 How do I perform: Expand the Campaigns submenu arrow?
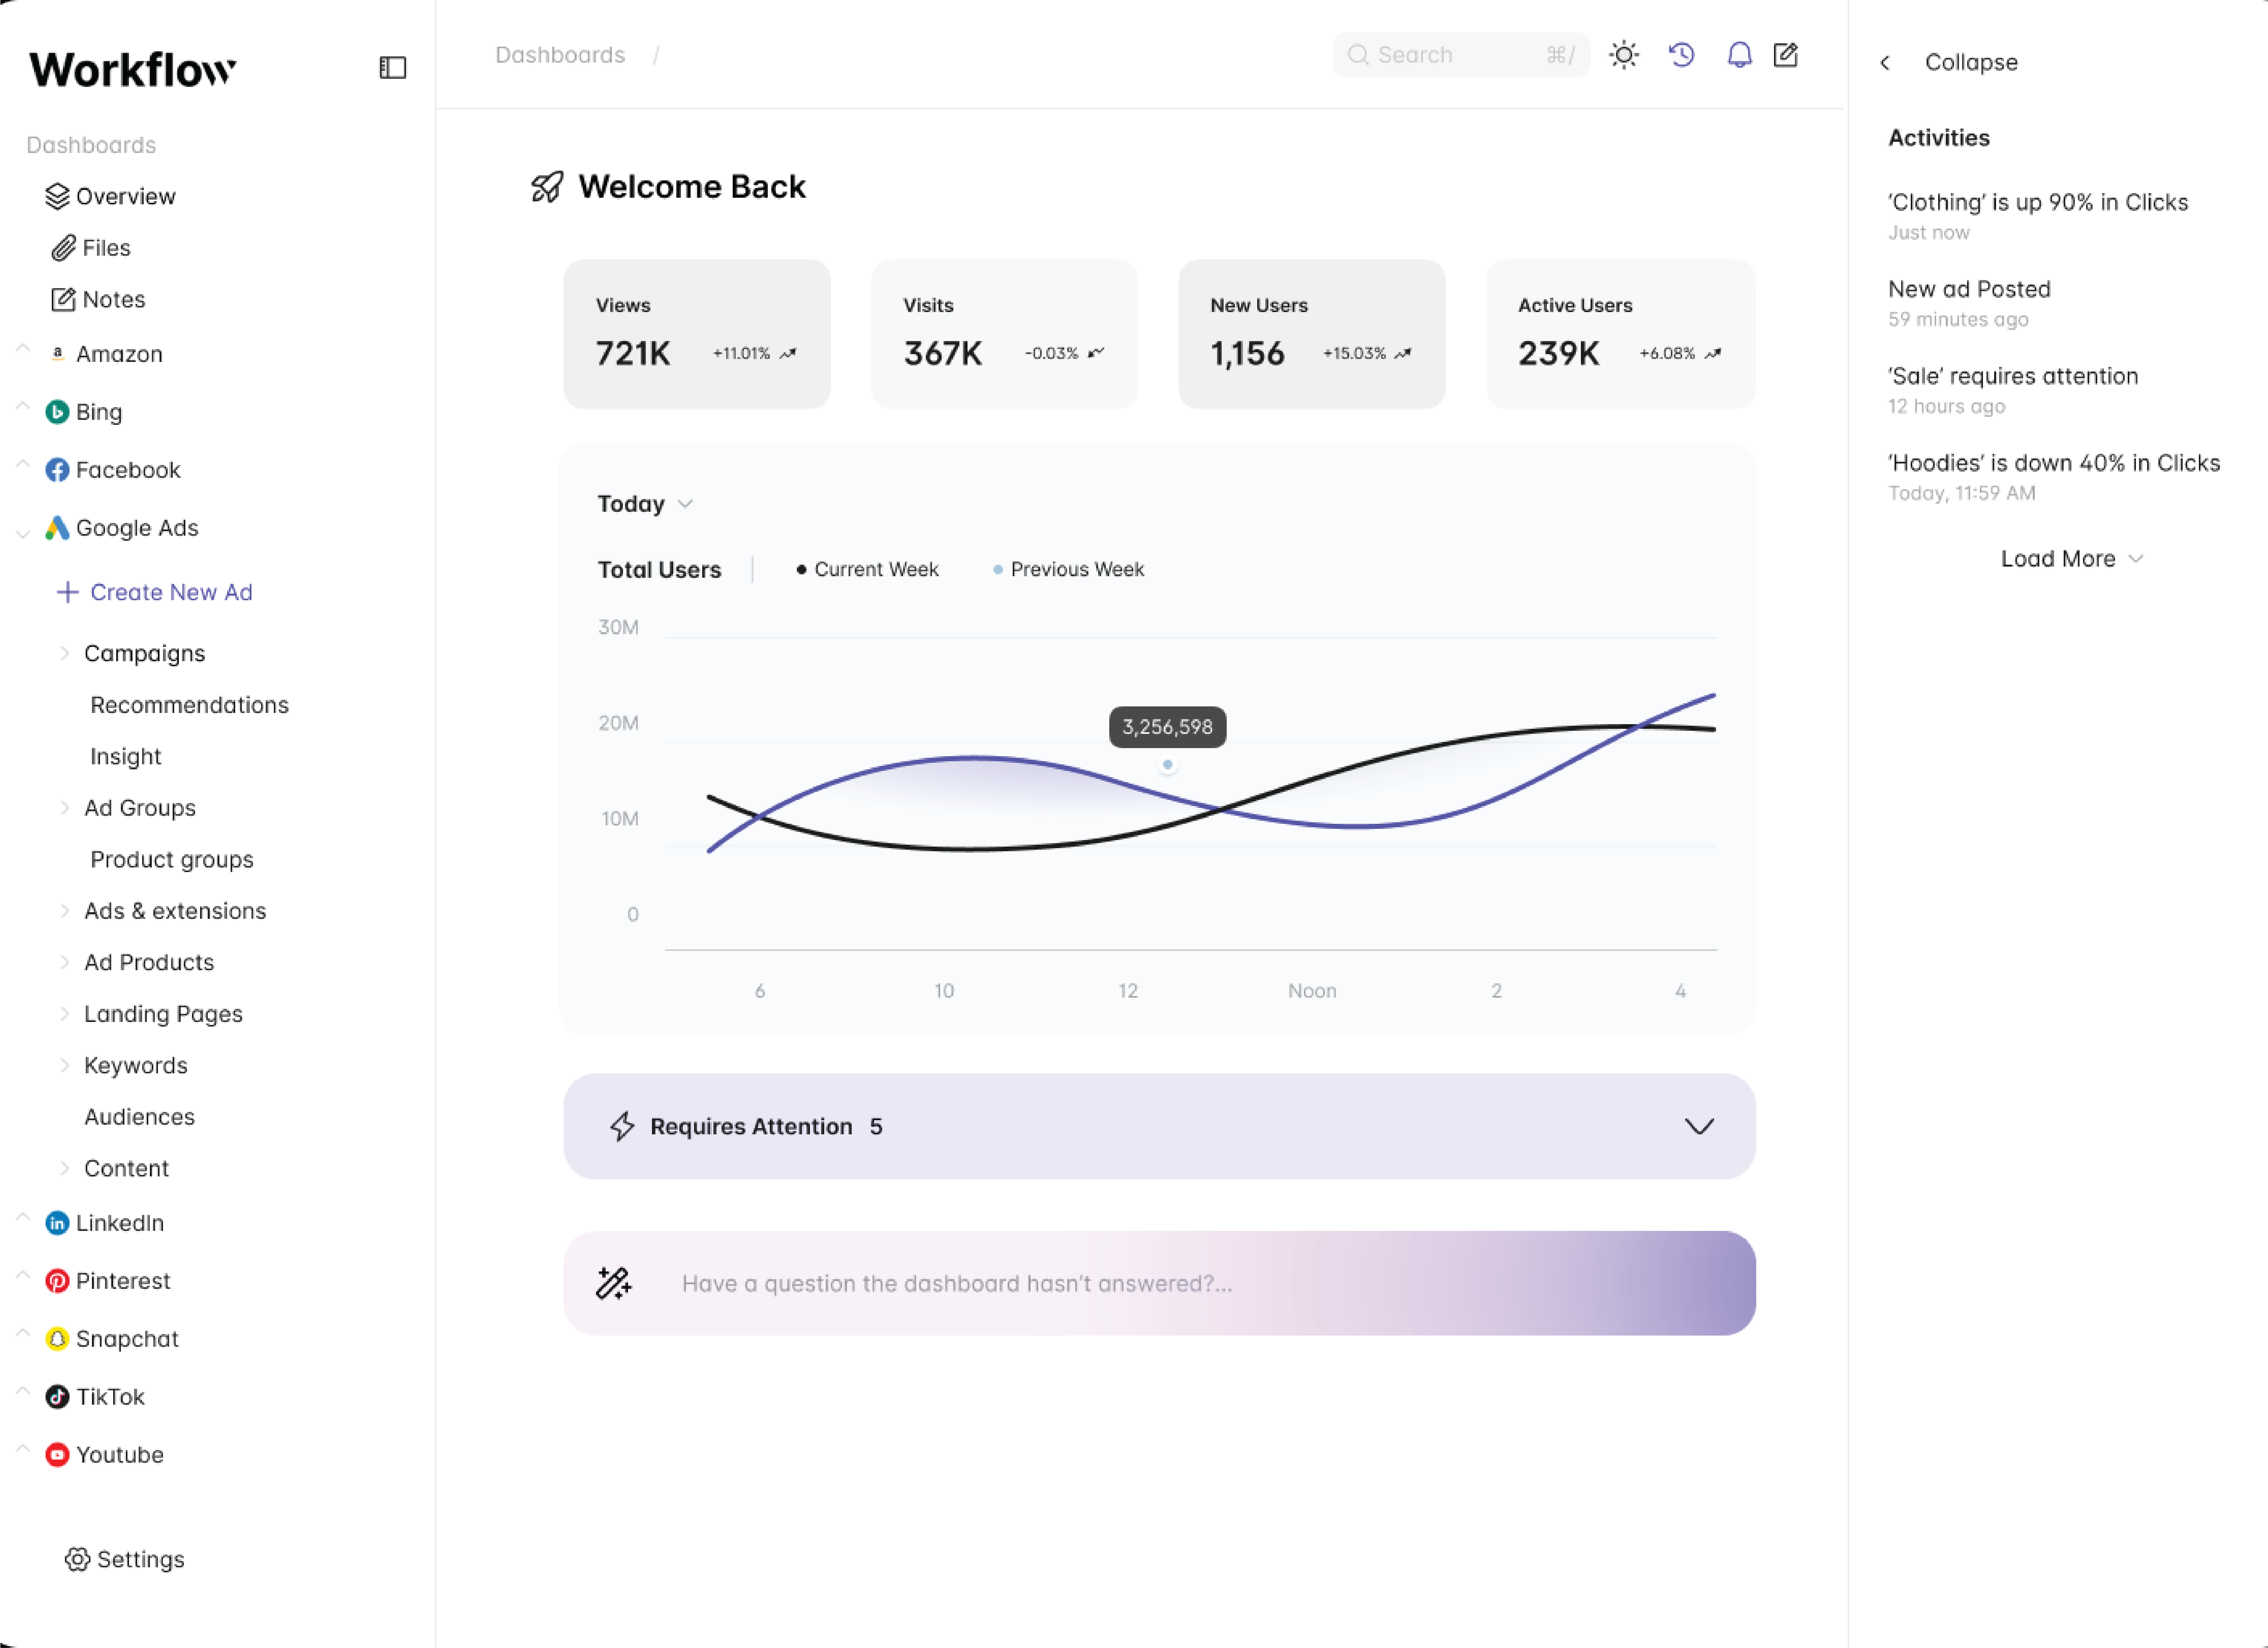point(64,653)
